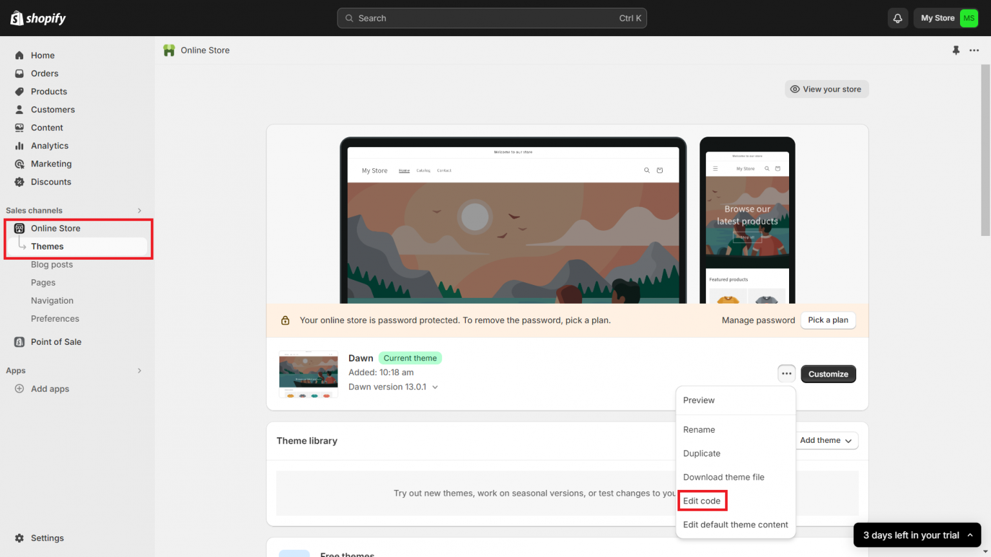Go to the Analytics section
991x557 pixels.
tap(49, 145)
